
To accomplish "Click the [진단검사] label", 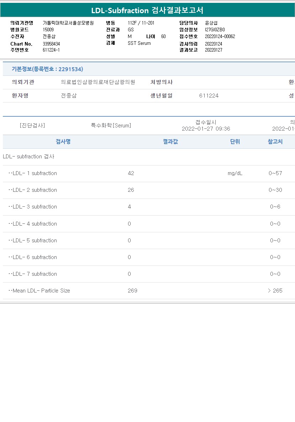I will 32,125.
